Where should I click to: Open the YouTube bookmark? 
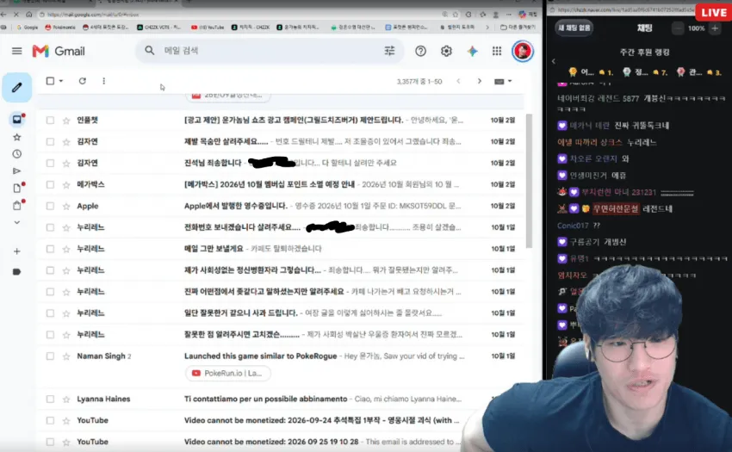[x=208, y=27]
